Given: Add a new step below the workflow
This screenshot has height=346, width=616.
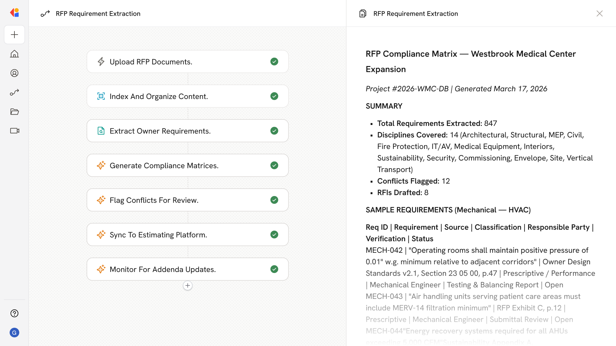Looking at the screenshot, I should tap(188, 285).
